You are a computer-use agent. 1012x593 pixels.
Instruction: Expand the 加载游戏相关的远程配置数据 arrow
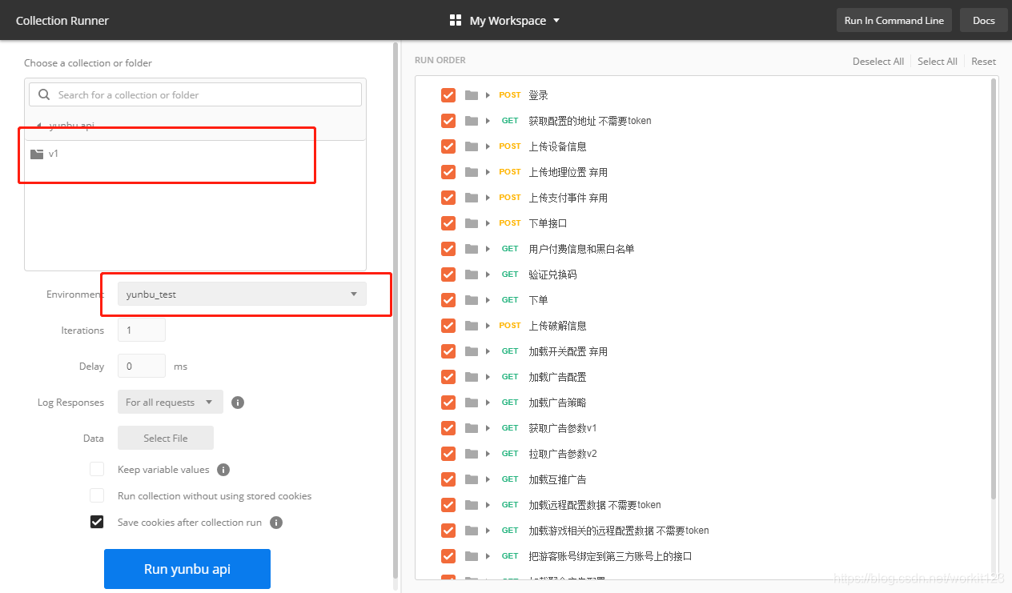click(x=488, y=531)
